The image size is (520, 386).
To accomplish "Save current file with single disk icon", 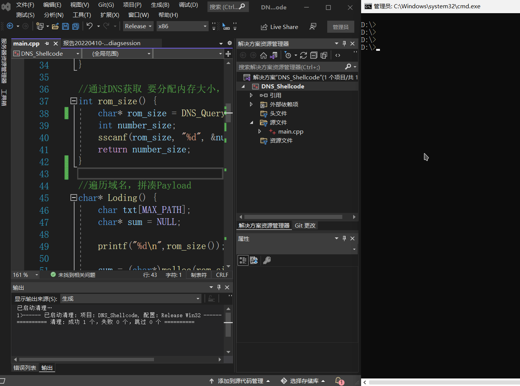I will point(66,26).
